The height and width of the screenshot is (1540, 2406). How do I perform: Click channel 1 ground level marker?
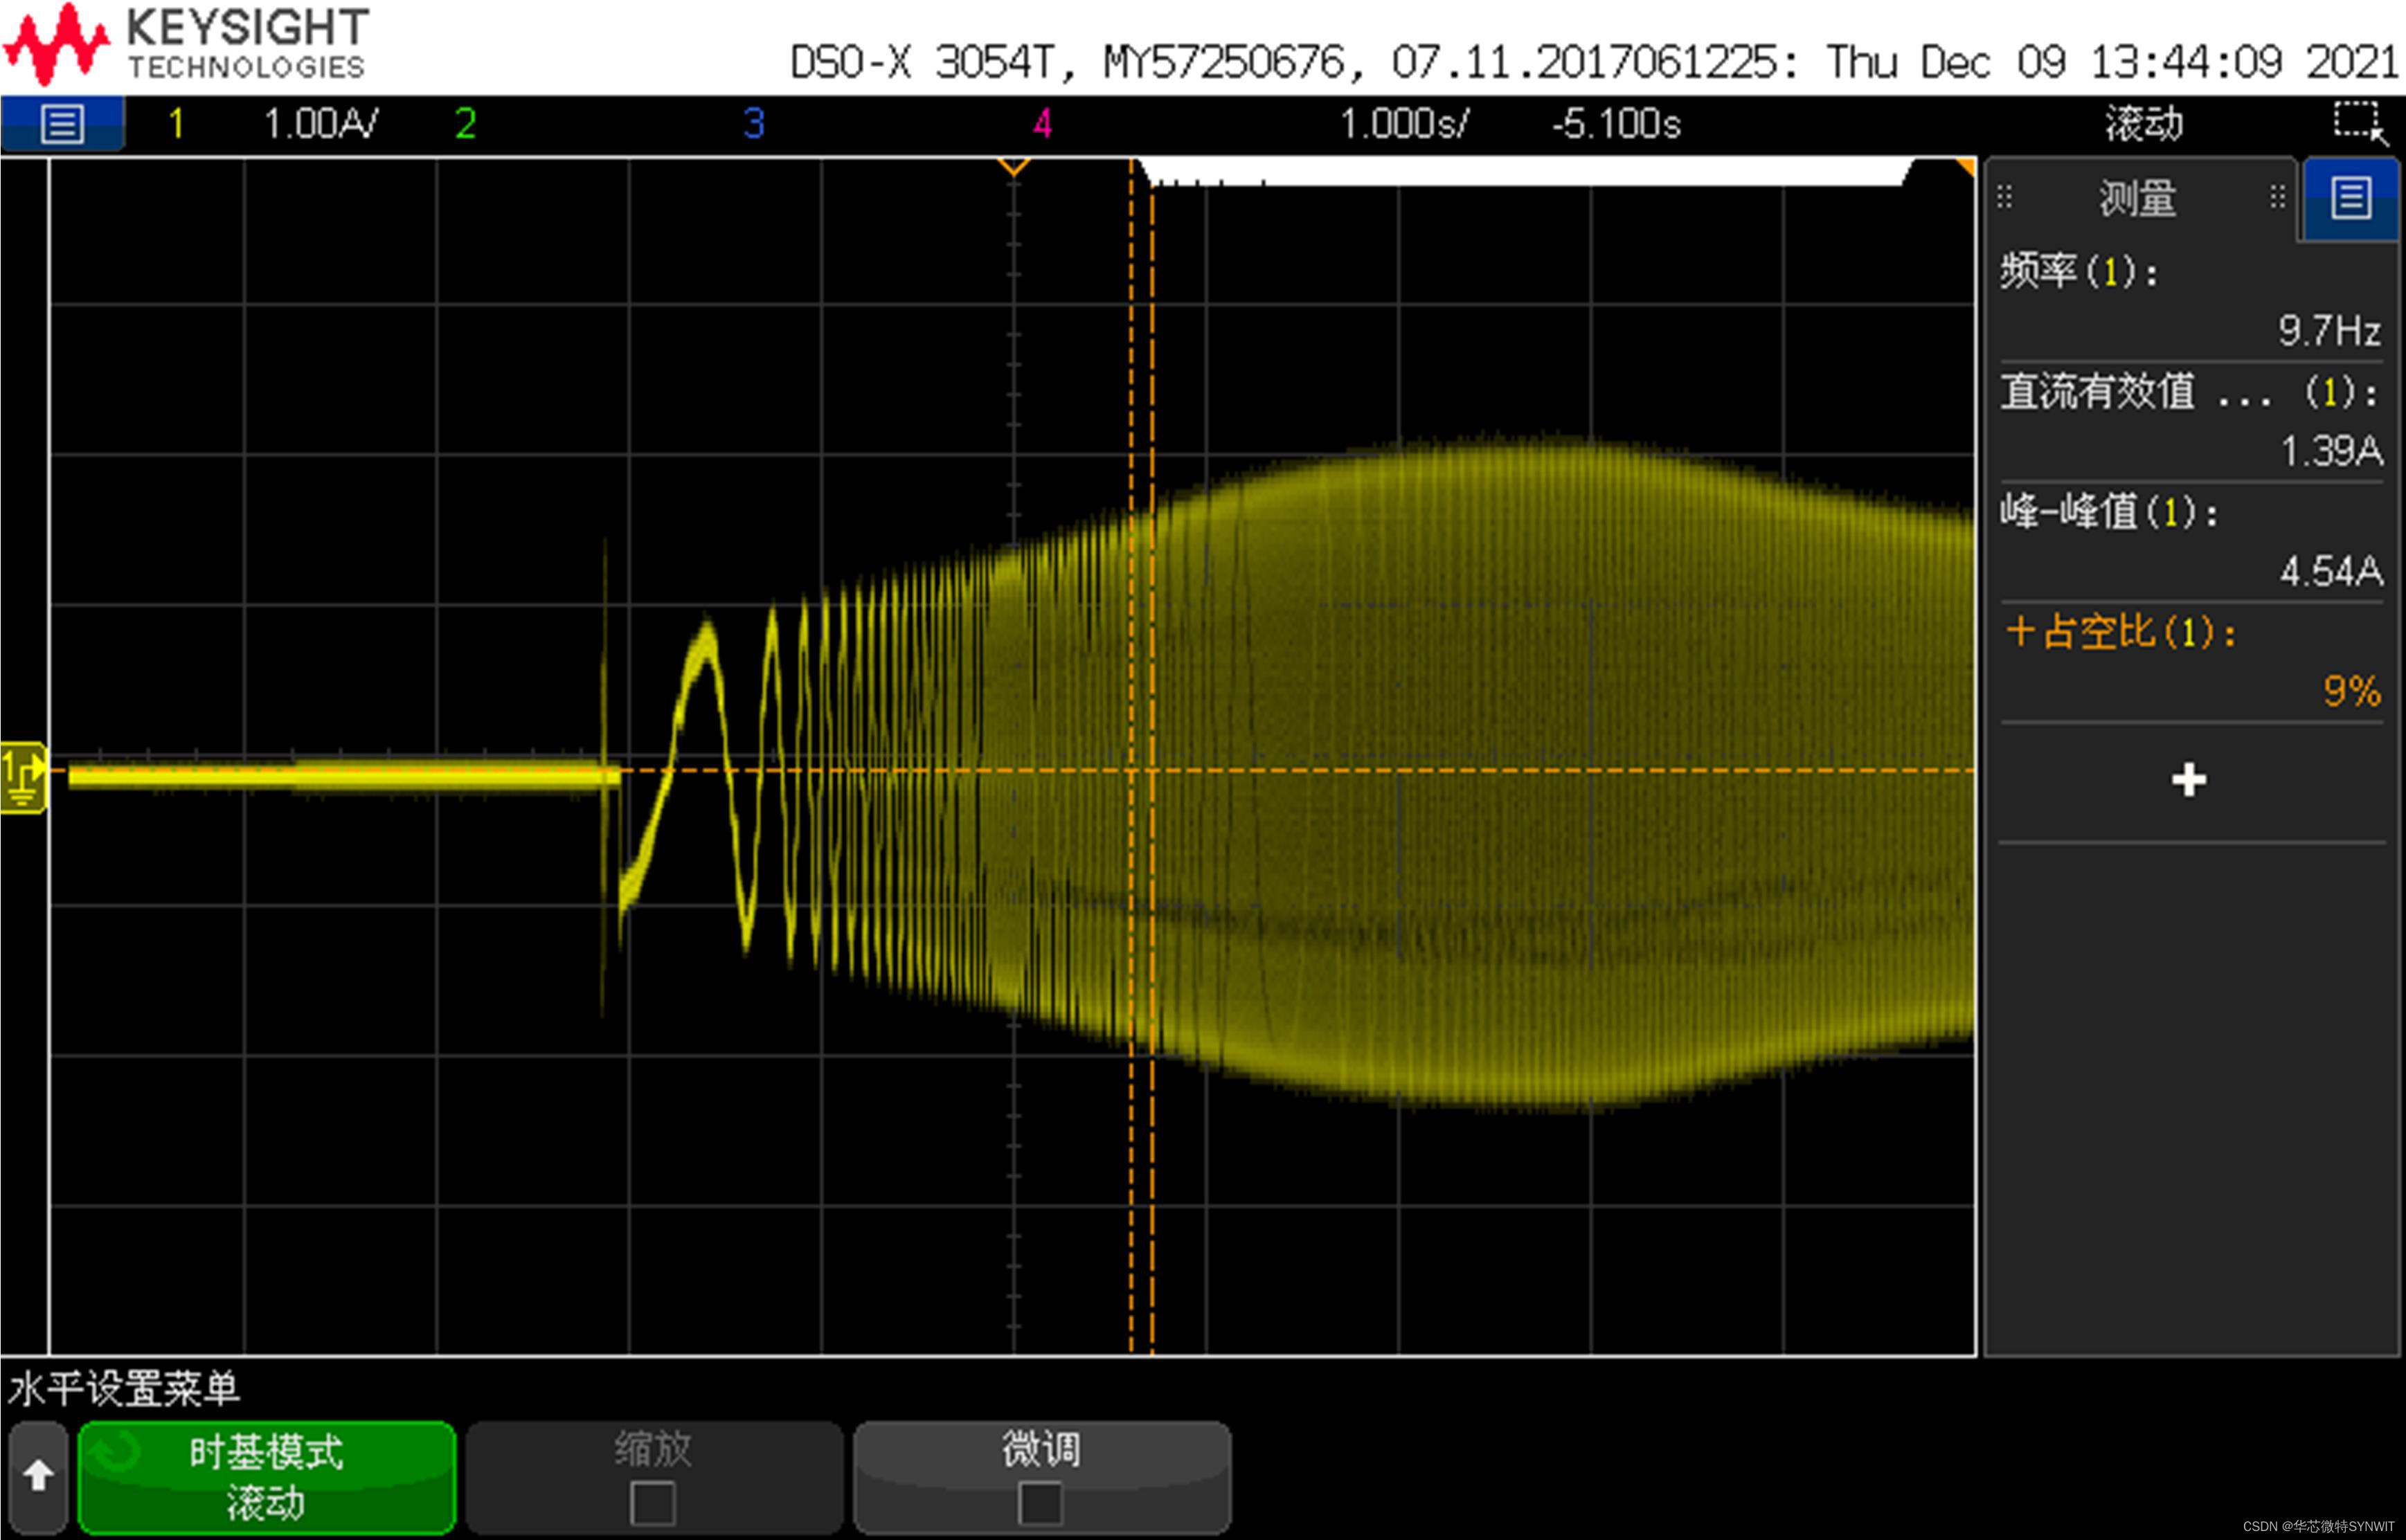(x=23, y=777)
